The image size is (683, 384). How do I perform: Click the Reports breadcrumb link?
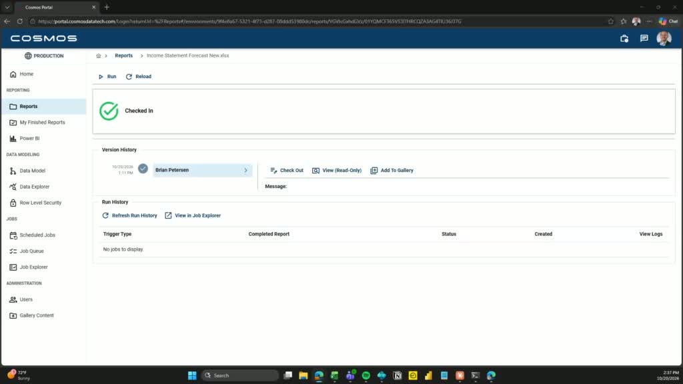[123, 56]
